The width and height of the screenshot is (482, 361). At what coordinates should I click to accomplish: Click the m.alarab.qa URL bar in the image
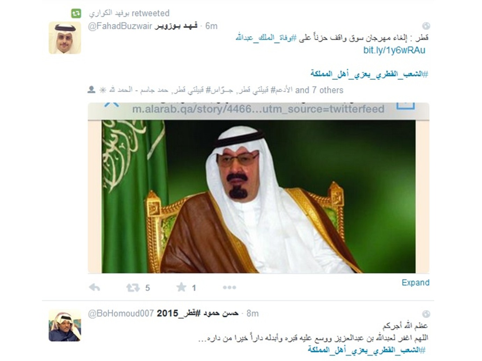[258, 109]
